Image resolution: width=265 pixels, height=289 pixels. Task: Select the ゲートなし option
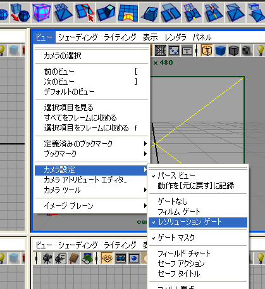(x=198, y=202)
